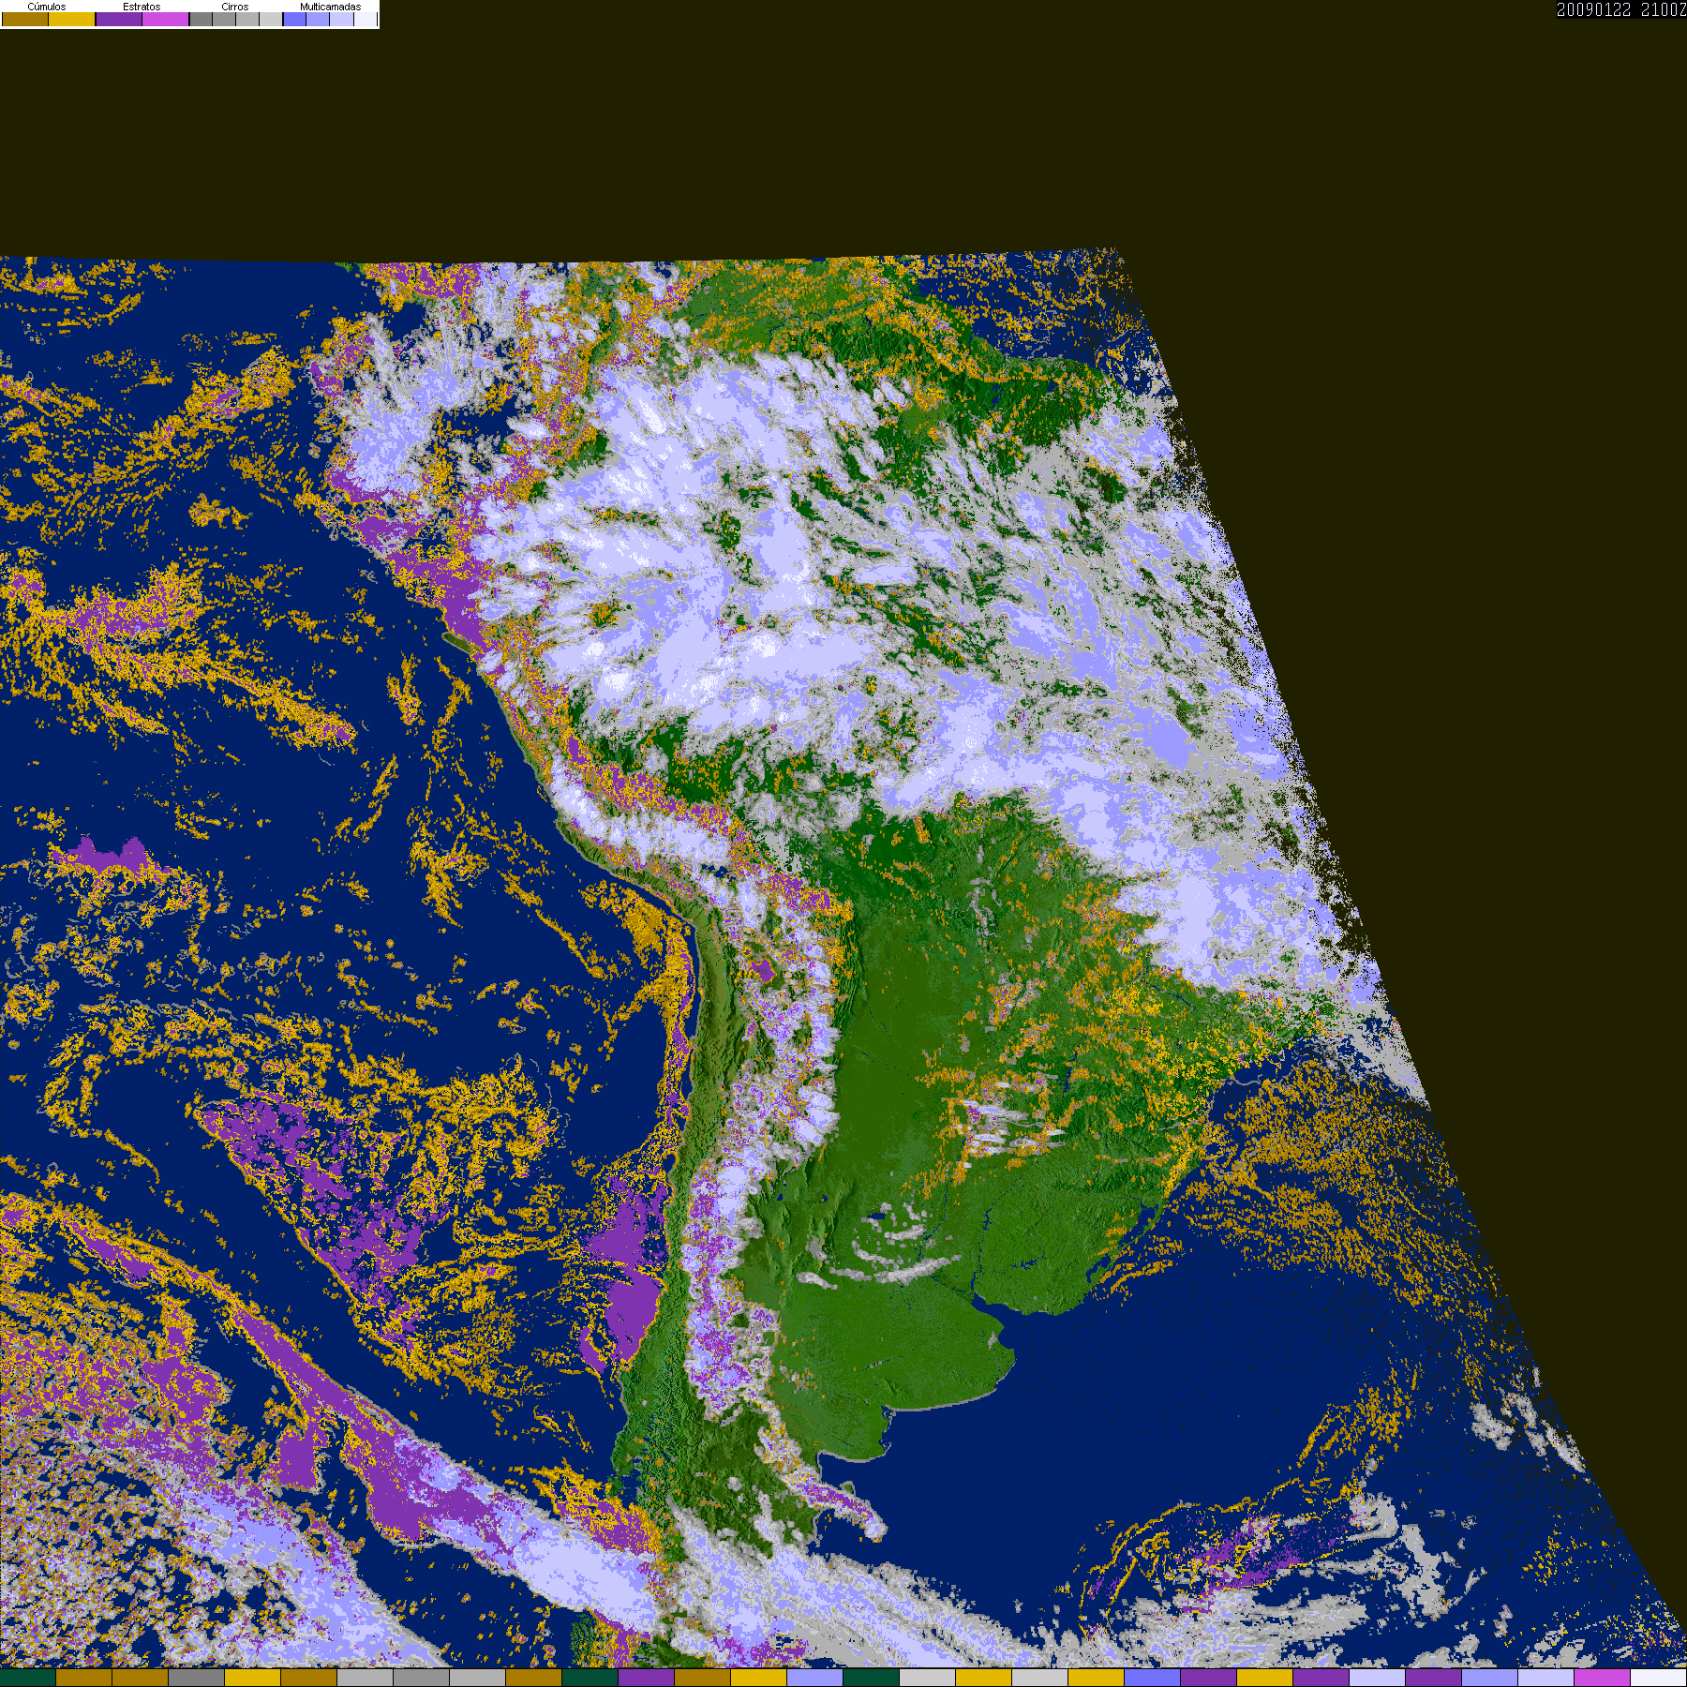Choose the lightest gray Cirros swatch
The height and width of the screenshot is (1687, 1687).
[271, 19]
